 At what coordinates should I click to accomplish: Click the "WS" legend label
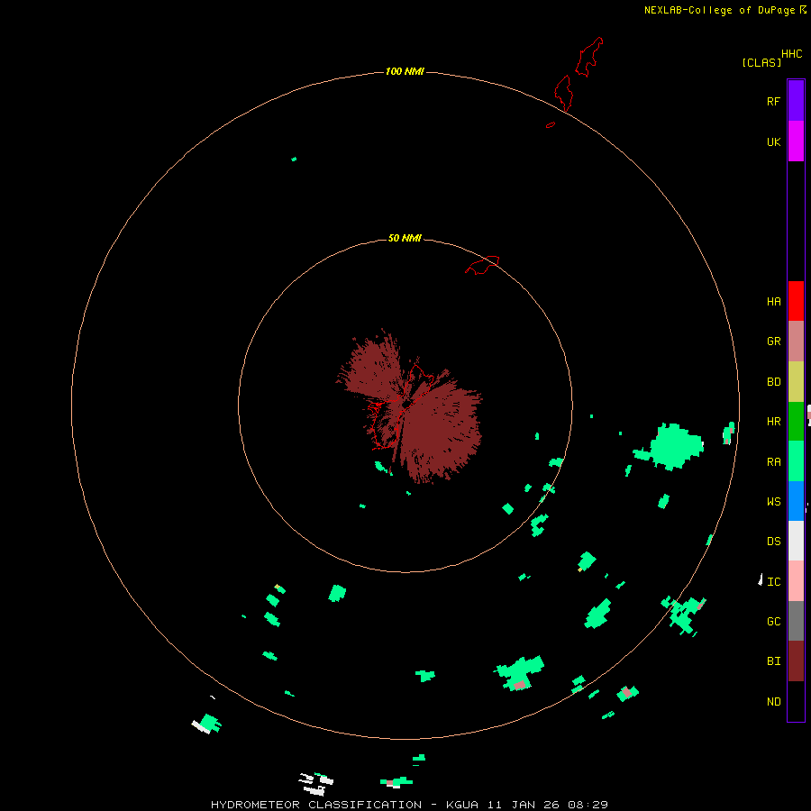(x=773, y=502)
